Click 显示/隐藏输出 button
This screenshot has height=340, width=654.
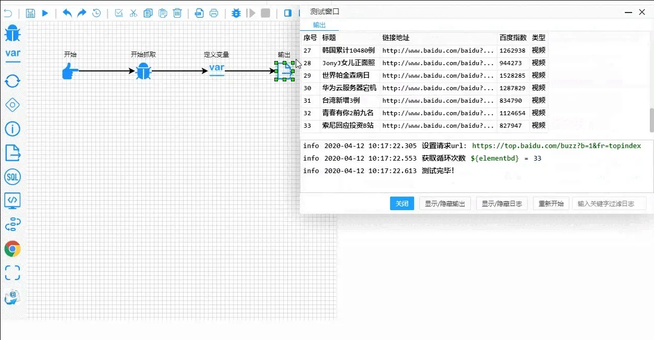pyautogui.click(x=445, y=203)
